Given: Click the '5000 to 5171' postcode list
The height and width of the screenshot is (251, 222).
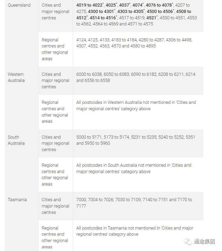Looking at the screenshot, I should (x=89, y=137).
